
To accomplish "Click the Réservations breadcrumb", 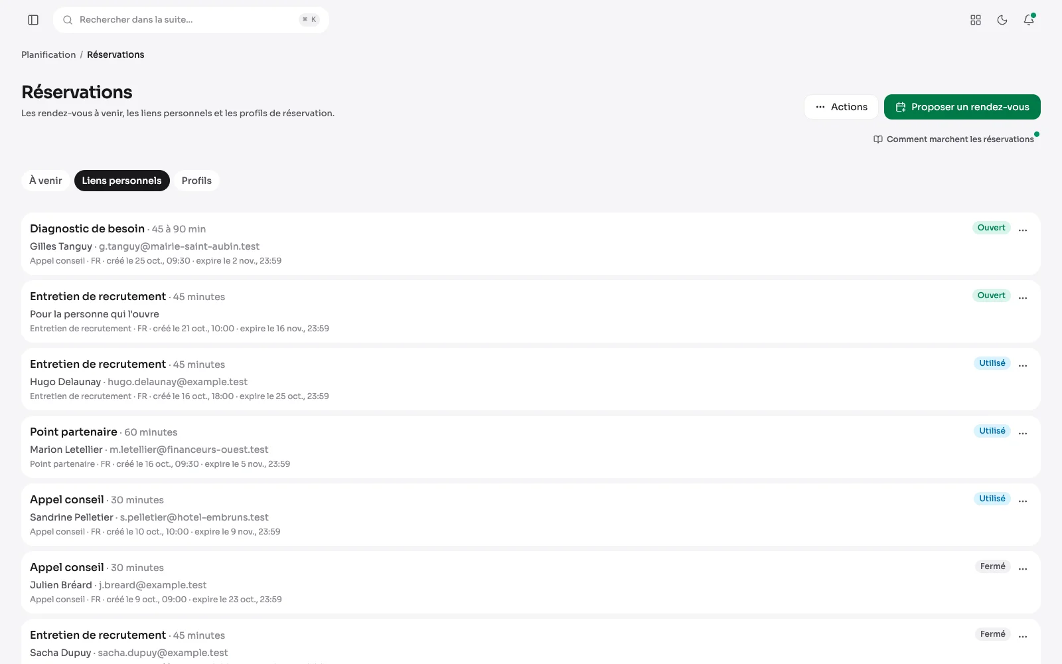I will [115, 54].
